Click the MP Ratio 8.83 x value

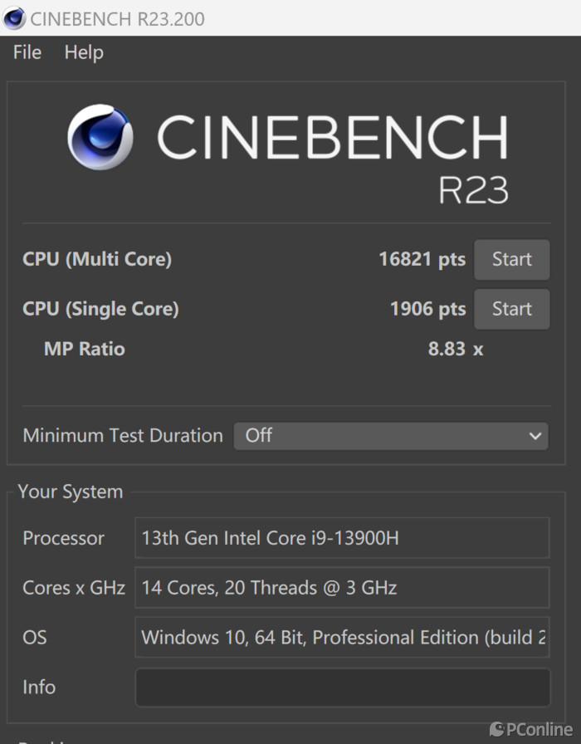pos(455,349)
